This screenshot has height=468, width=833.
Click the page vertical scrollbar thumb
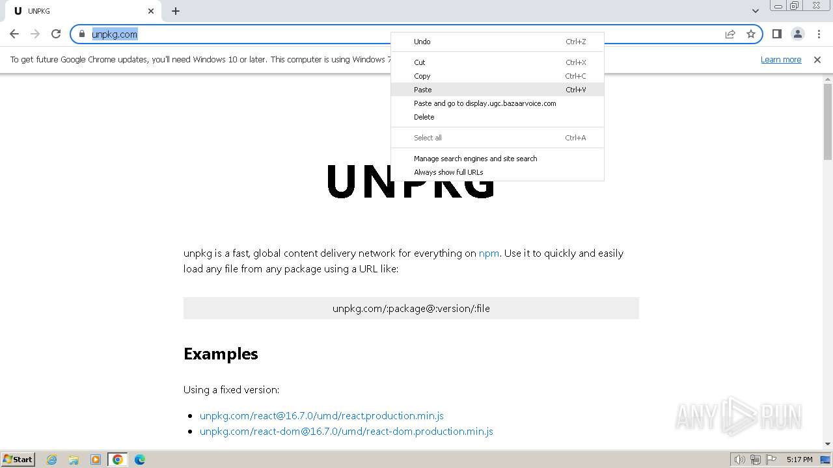click(x=828, y=122)
